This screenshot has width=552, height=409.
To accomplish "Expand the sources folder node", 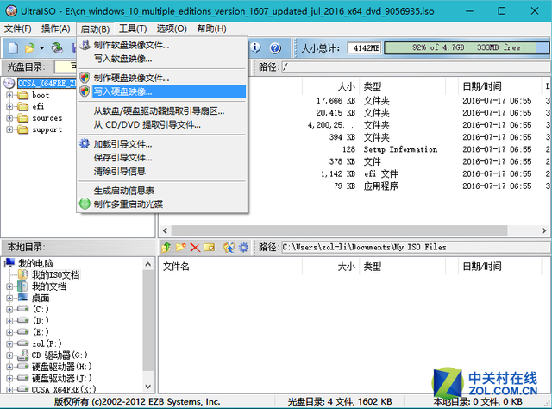I will [x=9, y=118].
